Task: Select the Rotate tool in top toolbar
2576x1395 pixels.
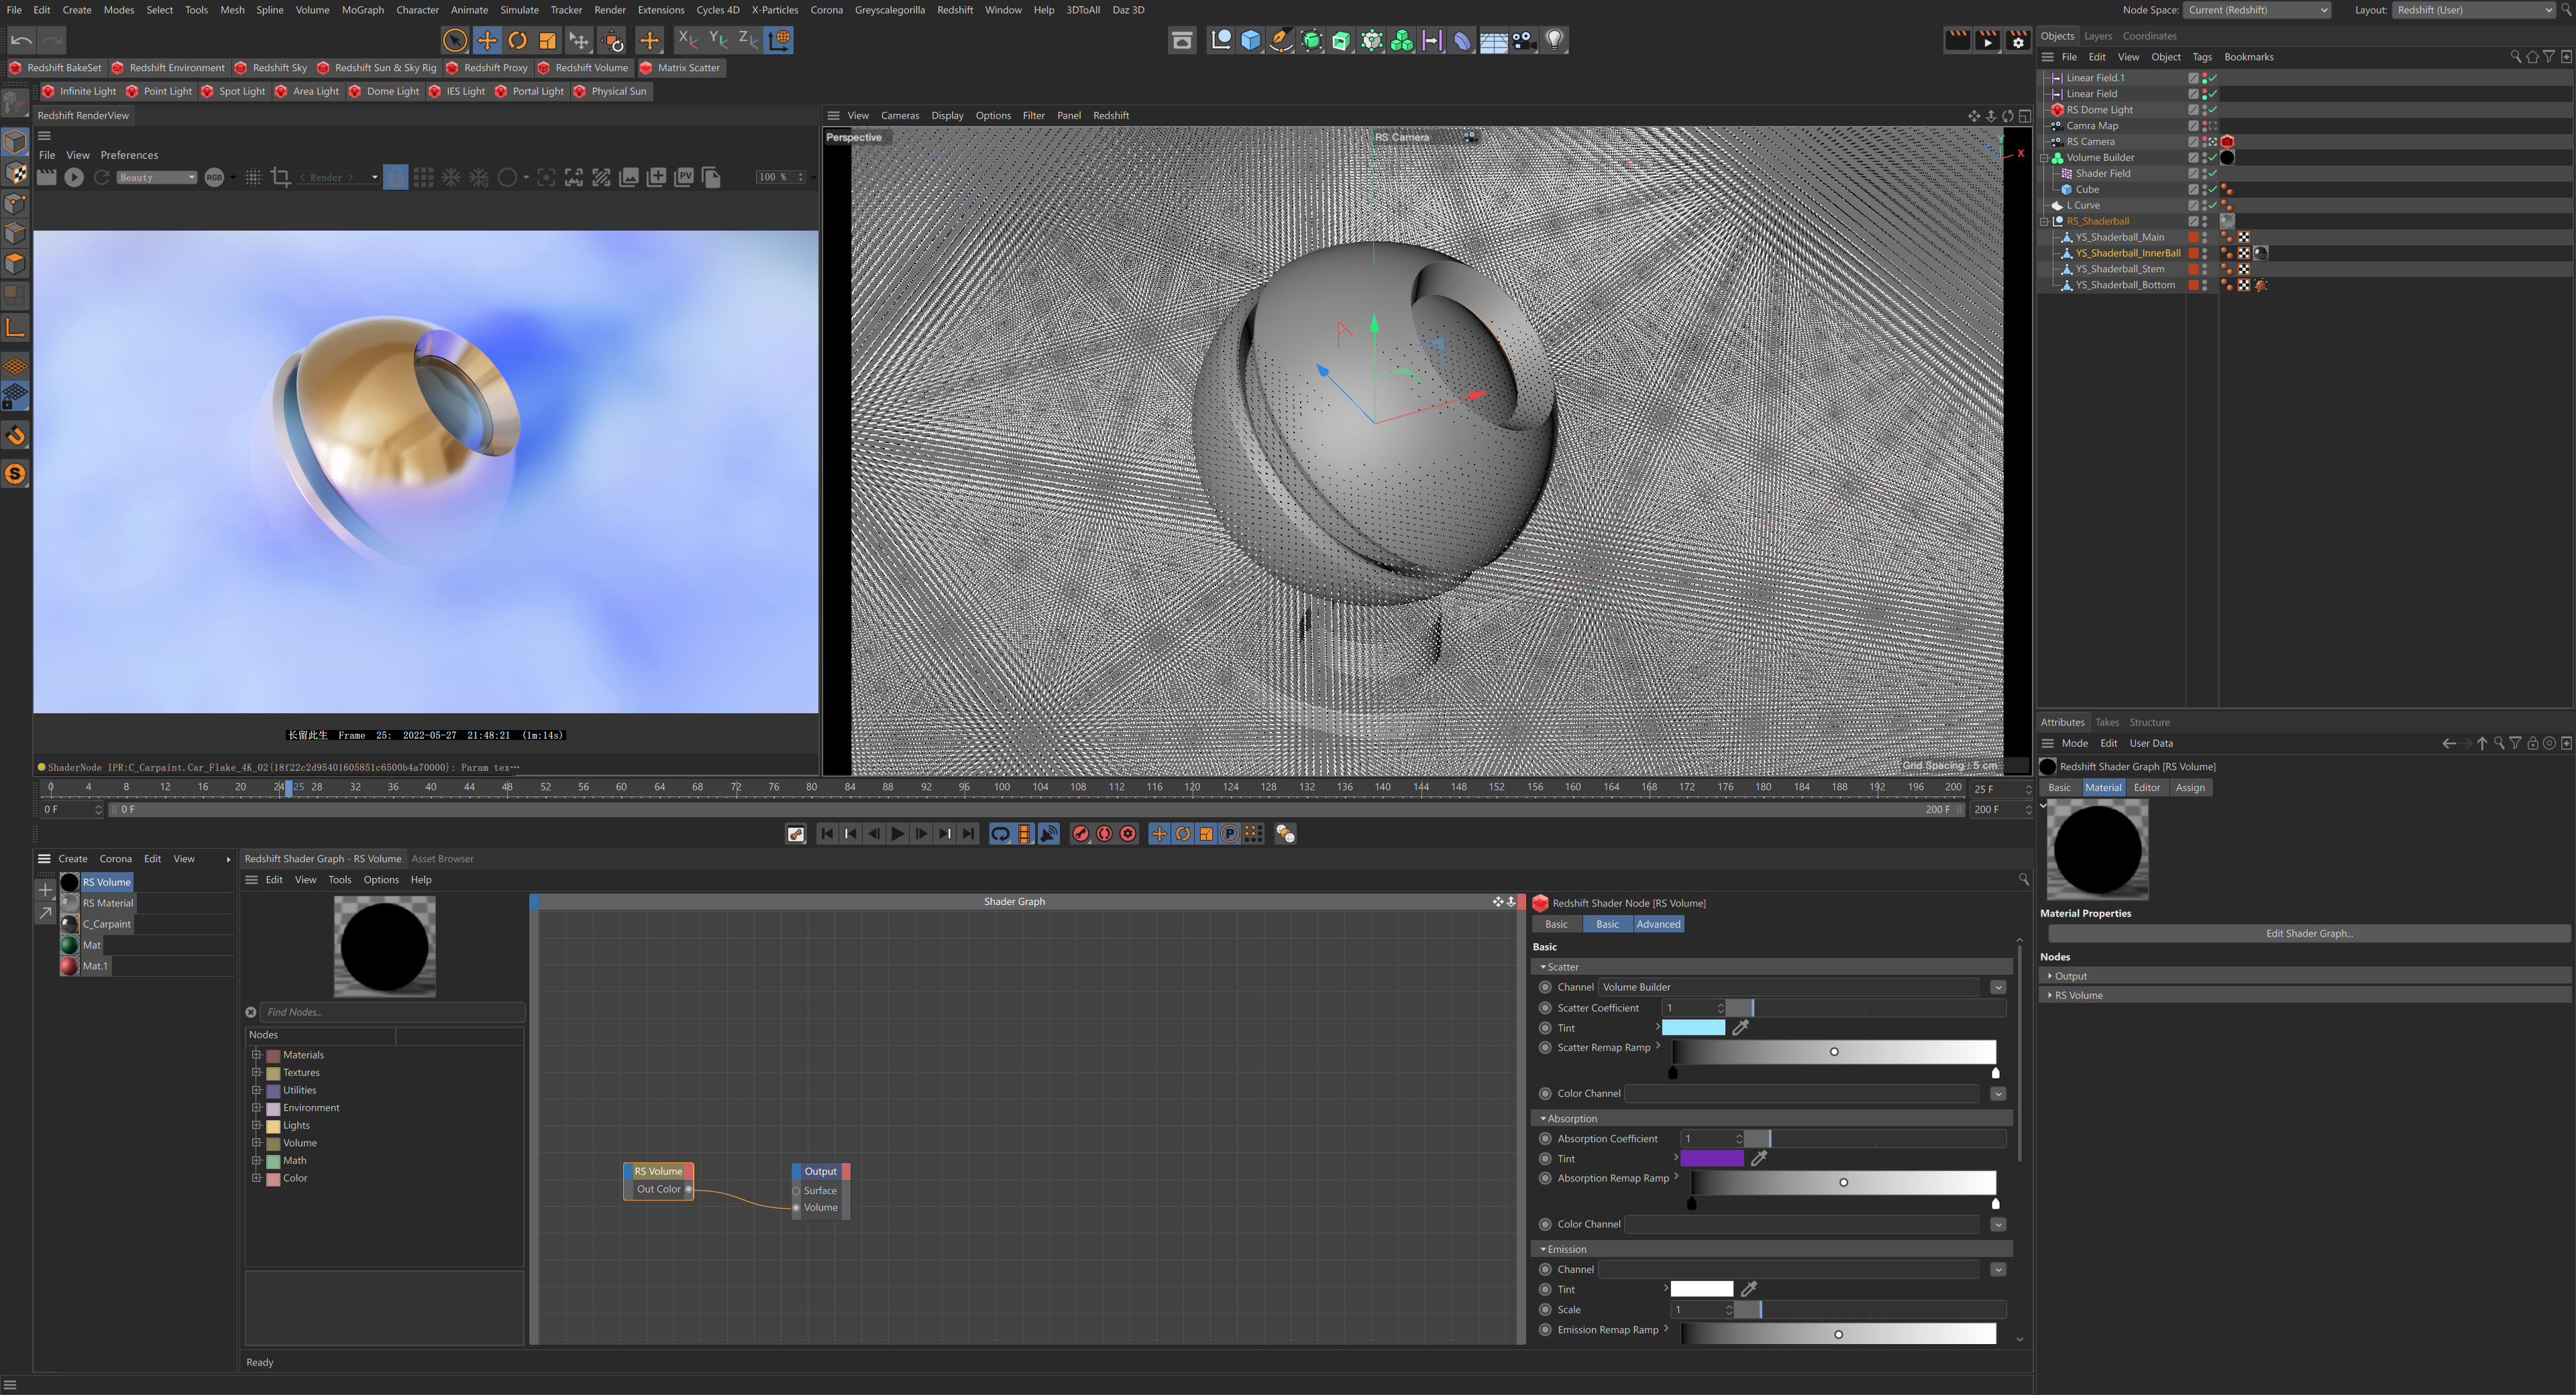Action: [517, 40]
